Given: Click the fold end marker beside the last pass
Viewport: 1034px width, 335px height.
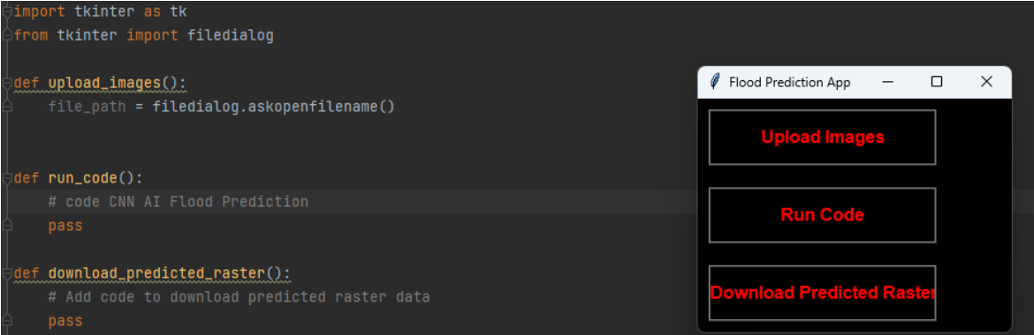Looking at the screenshot, I should [x=7, y=321].
